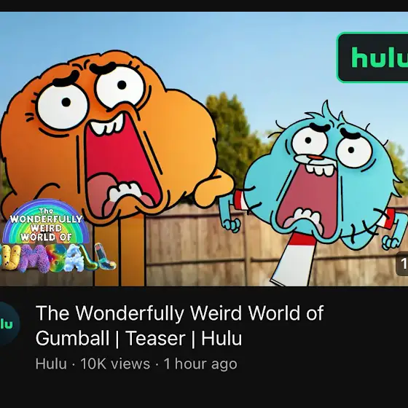This screenshot has height=408, width=408.
Task: Open the video title starting 'The Wonderfully Weird'
Action: [x=179, y=326]
